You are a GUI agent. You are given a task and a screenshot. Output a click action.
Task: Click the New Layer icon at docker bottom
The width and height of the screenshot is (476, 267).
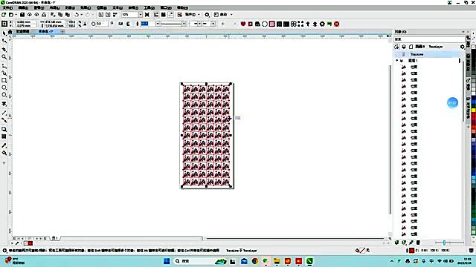(x=396, y=243)
